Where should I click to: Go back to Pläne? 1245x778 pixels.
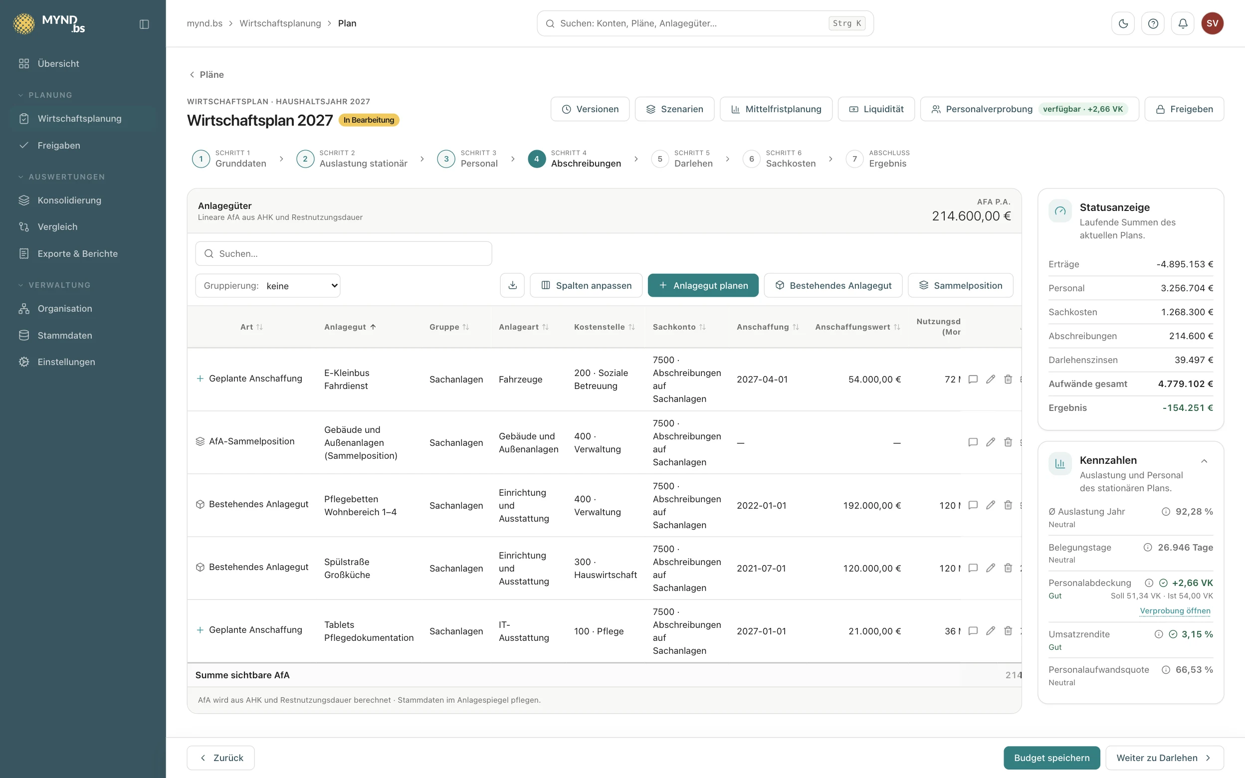207,75
